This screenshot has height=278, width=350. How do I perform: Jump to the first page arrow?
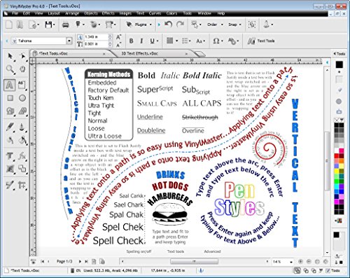point(43,262)
